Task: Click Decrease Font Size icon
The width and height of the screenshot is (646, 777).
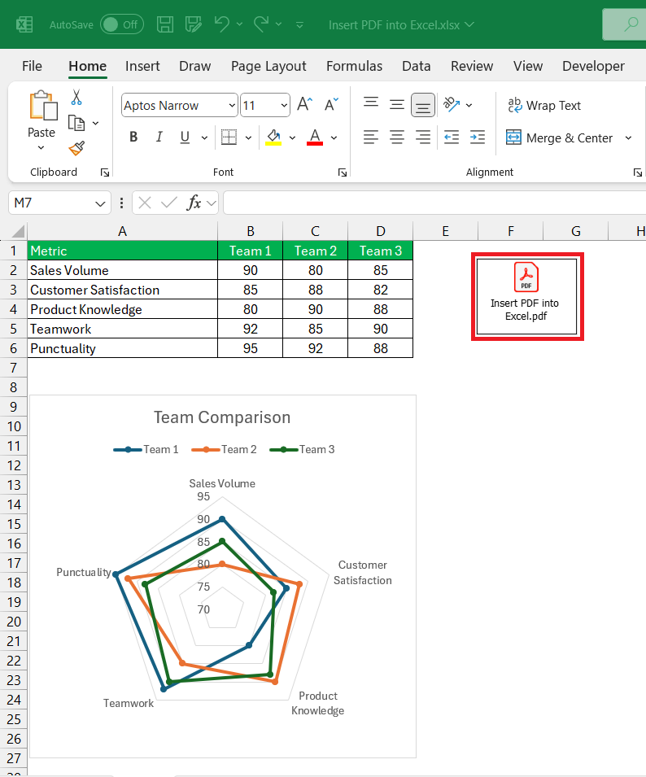Action: click(331, 105)
